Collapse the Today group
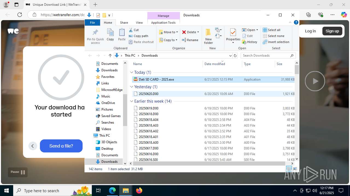This screenshot has width=350, height=196. tap(132, 72)
